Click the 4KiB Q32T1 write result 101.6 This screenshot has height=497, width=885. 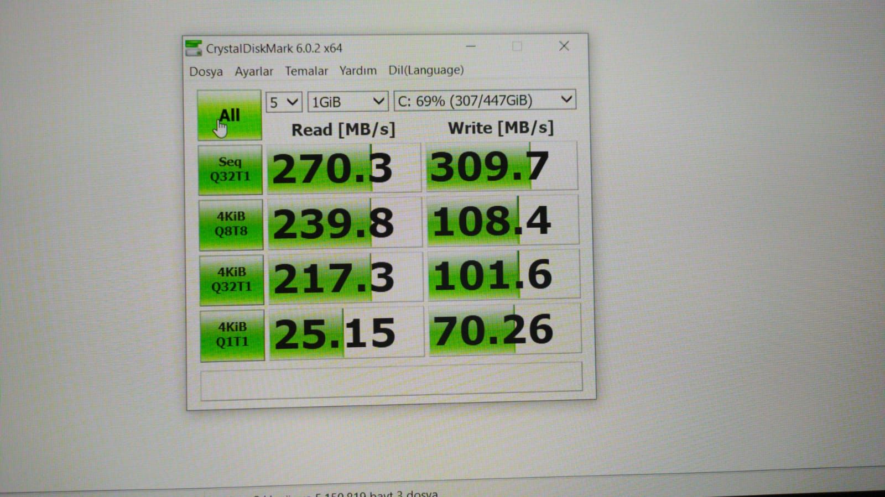(x=504, y=274)
